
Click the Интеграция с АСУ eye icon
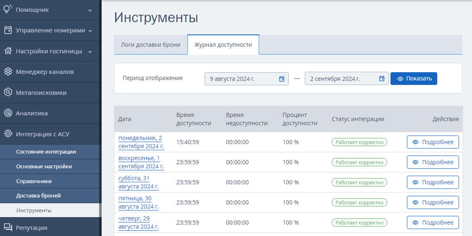[x=8, y=134]
